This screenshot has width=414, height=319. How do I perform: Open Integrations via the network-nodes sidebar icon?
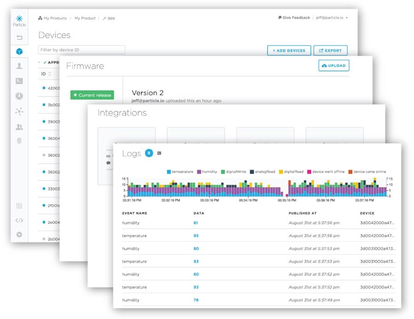click(x=19, y=111)
